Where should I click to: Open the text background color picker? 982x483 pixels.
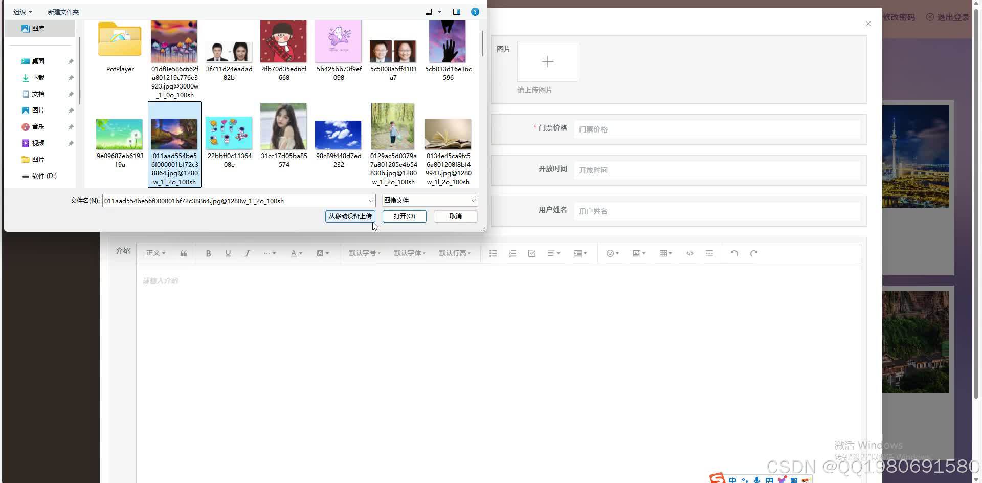click(x=322, y=253)
